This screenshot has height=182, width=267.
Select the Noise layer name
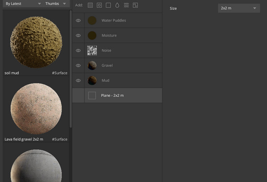pos(106,50)
